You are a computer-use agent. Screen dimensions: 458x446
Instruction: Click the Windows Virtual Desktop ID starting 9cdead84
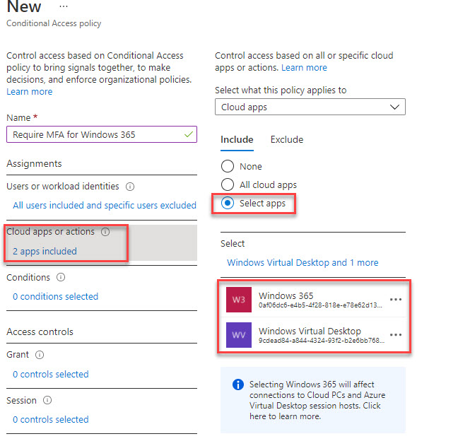322,341
